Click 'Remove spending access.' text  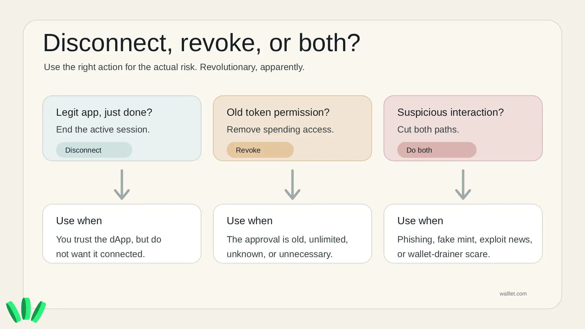[x=280, y=129]
